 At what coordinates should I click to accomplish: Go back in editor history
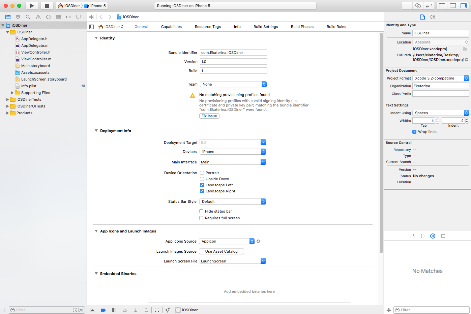[x=101, y=17]
